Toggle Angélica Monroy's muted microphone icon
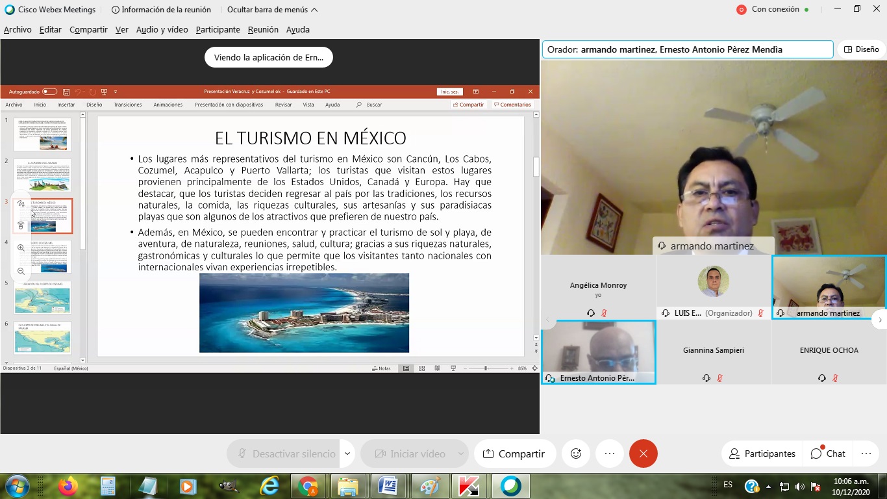 click(604, 313)
